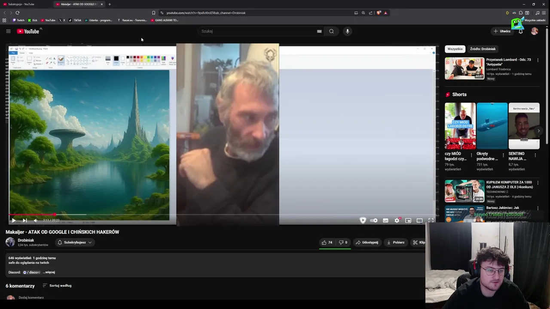Create a clip with the Klip button
The image size is (550, 309).
419,242
